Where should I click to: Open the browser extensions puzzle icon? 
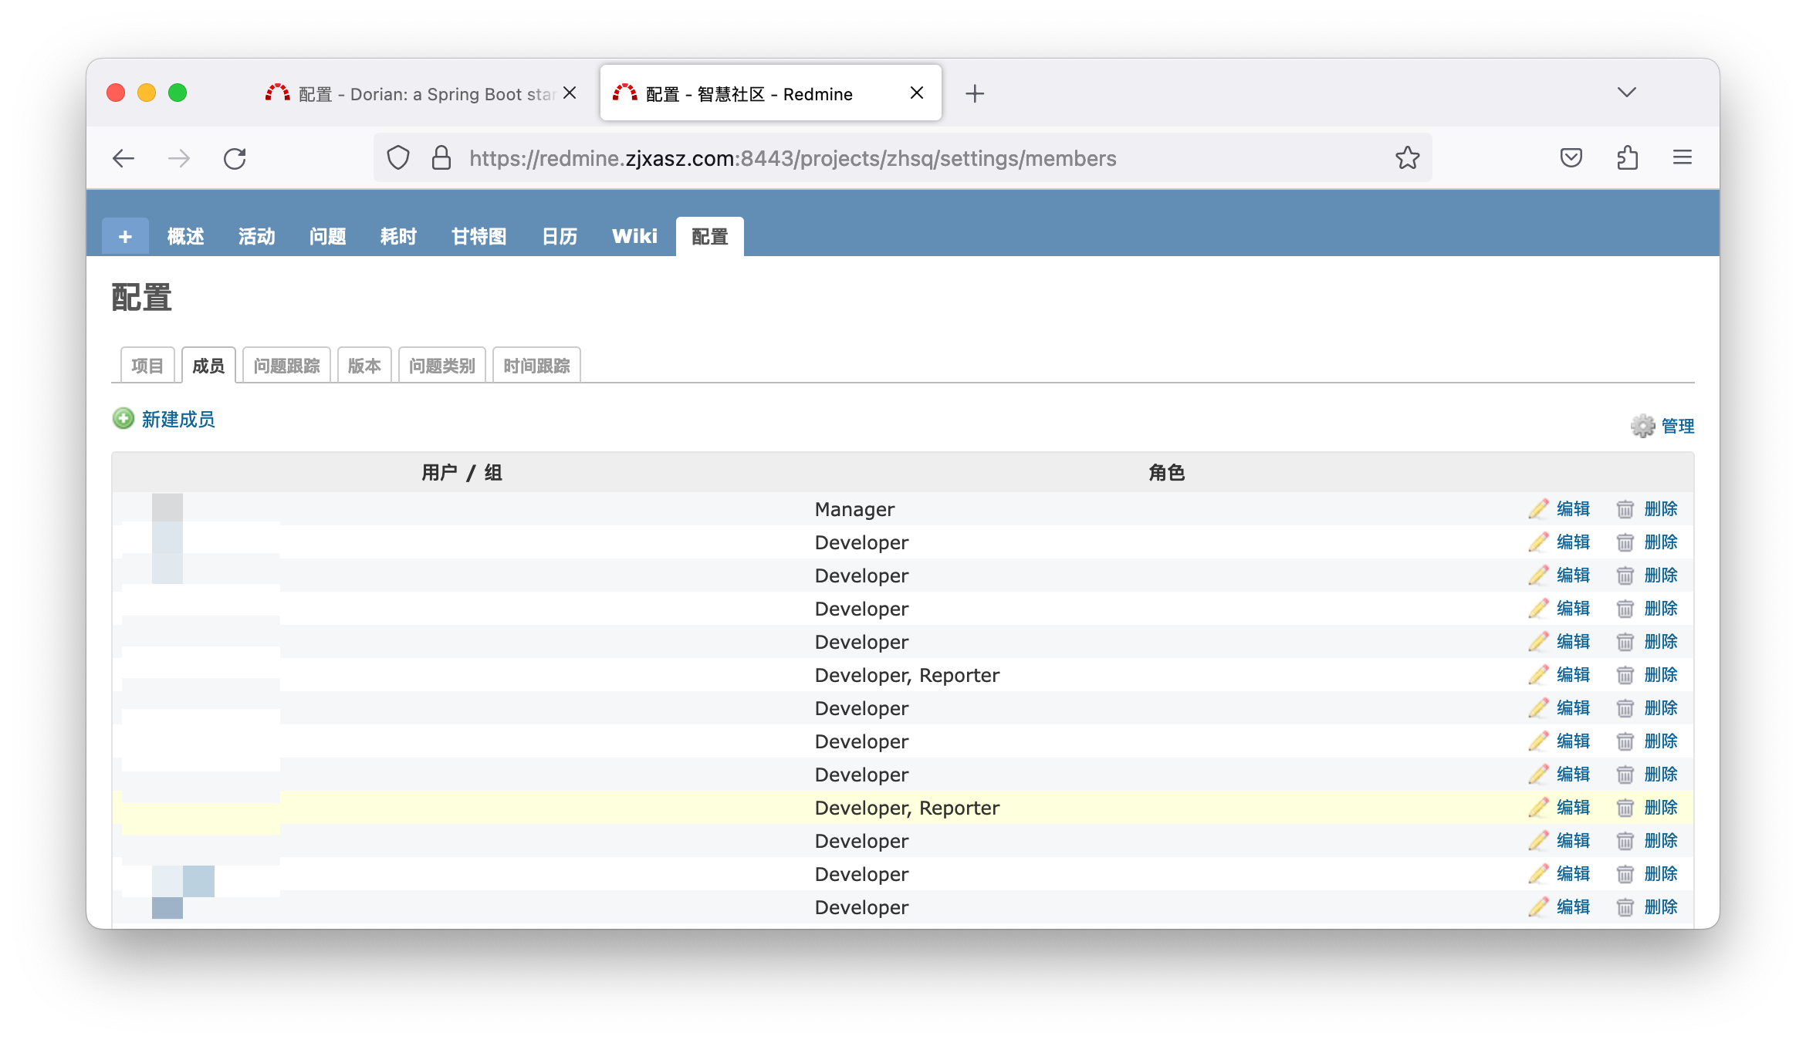click(1627, 158)
